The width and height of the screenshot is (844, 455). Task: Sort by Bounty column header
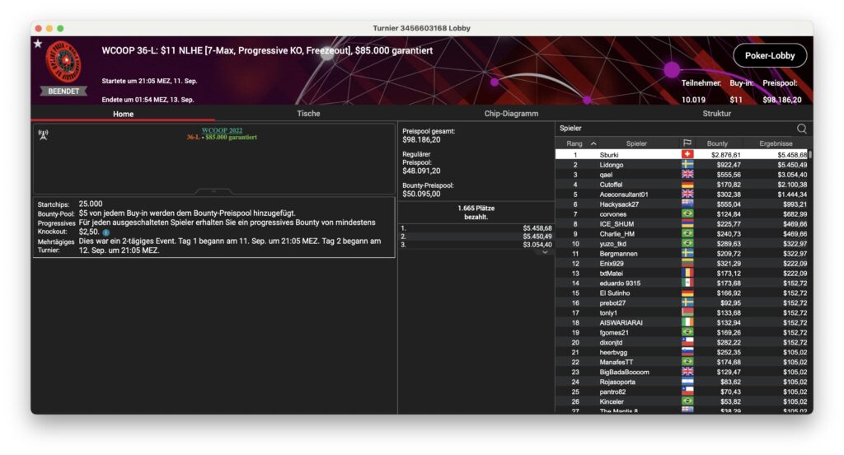717,143
